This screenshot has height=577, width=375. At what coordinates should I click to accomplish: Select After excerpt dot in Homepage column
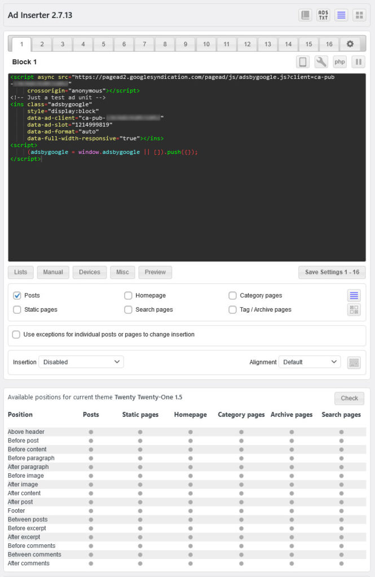[x=191, y=537]
